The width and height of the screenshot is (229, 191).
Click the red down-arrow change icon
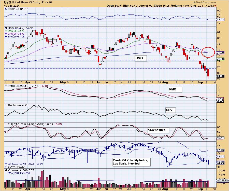point(216,6)
